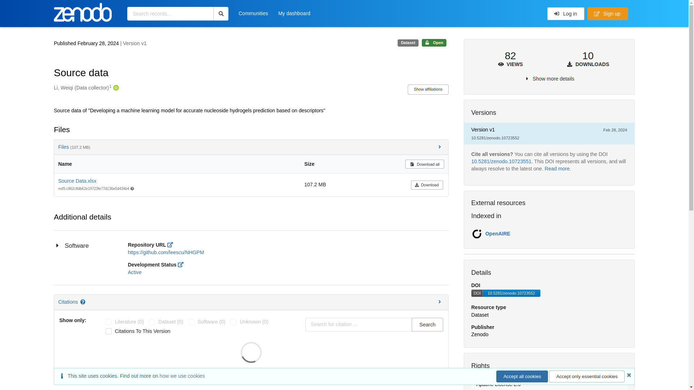Click the Search citations button
Screen dimensions: 694x390
pyautogui.click(x=427, y=325)
